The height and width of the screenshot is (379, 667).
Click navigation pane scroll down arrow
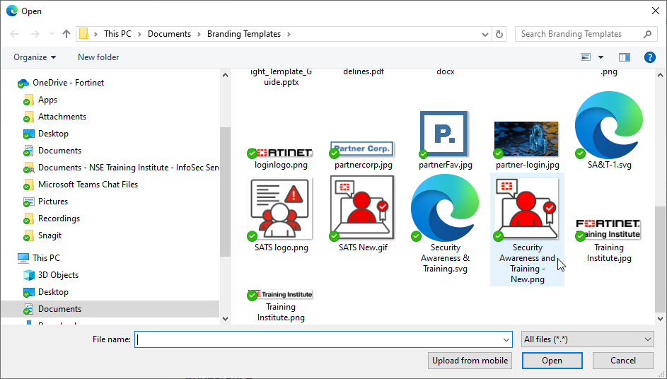click(225, 319)
